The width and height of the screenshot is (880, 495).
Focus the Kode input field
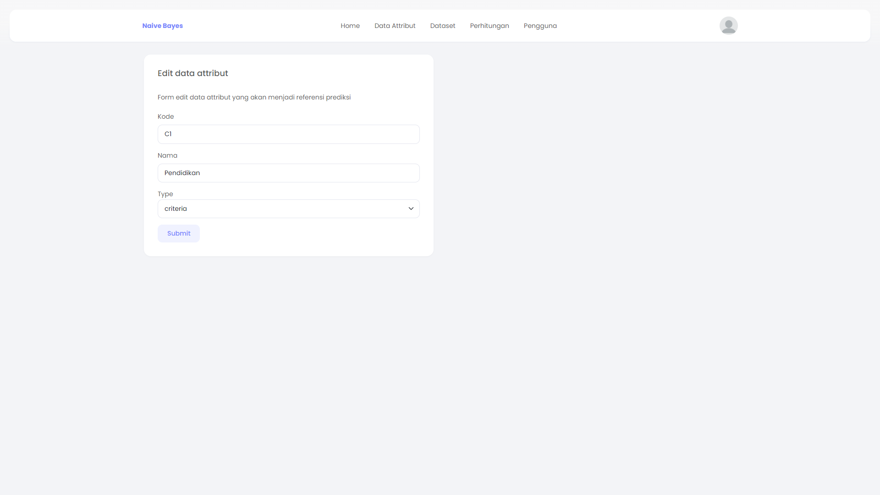tap(289, 134)
